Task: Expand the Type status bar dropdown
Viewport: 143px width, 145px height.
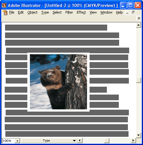Action: pos(74,141)
